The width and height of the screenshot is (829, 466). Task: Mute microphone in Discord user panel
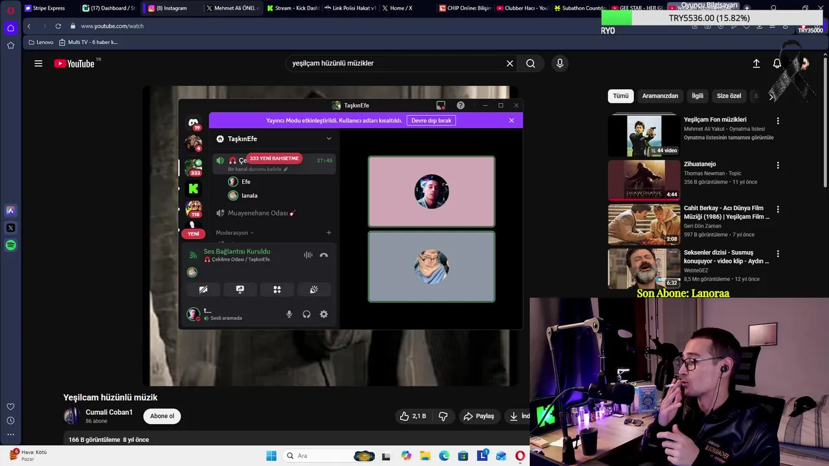coord(290,314)
